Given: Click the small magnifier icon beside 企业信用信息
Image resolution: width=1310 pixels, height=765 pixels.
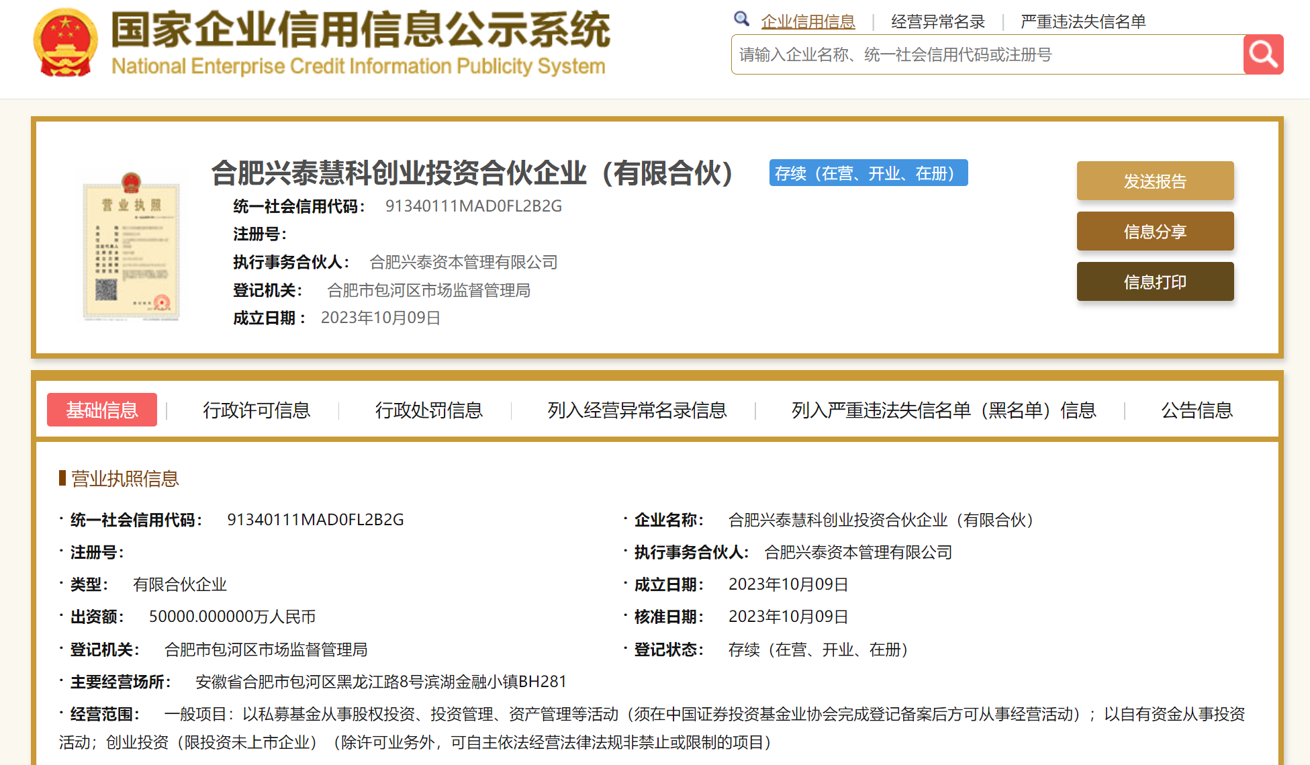Looking at the screenshot, I should [741, 19].
